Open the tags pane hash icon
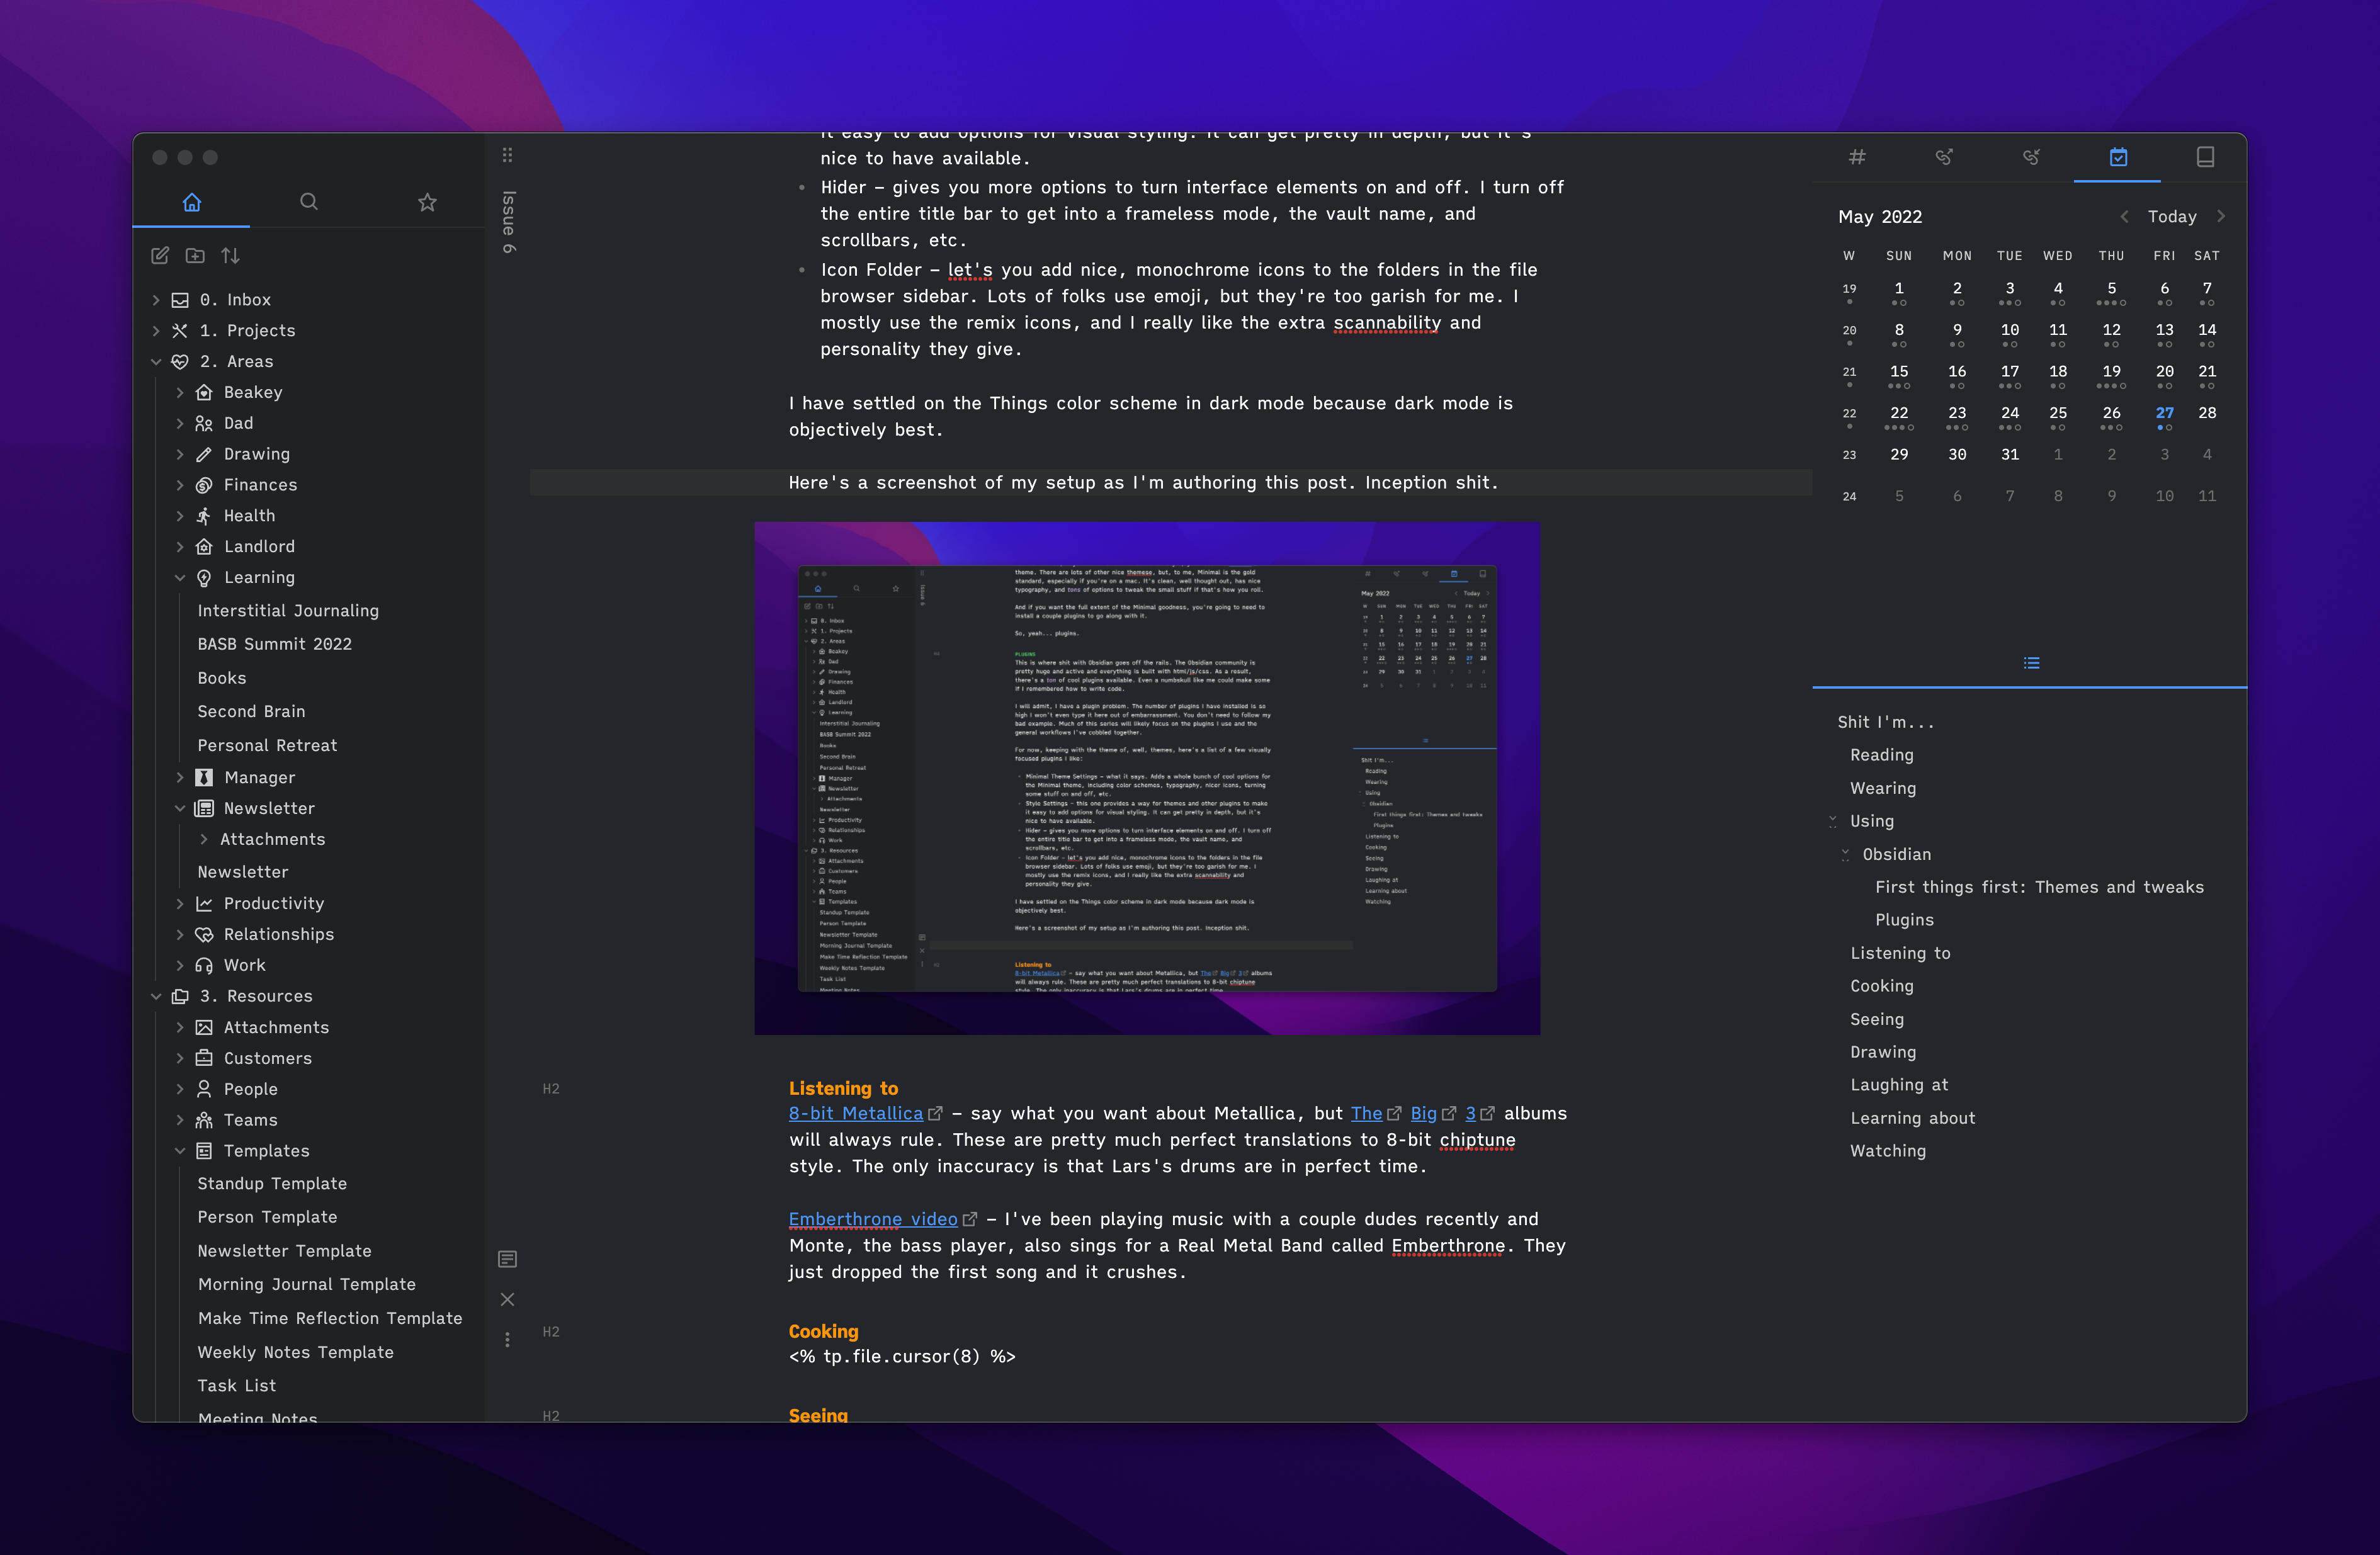Screen dimensions: 2380x1555 point(1857,157)
